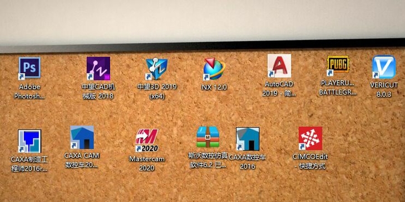The image size is (405, 202).
Task: Click the 'CAXA制造工程师2016r...' label
Action: coord(29,164)
